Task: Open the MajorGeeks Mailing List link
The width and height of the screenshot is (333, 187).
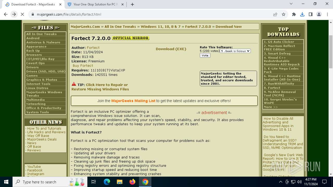Action: point(133,101)
